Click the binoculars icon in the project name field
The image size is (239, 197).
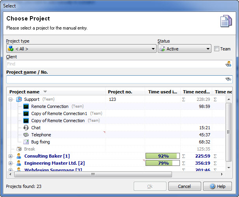click(228, 79)
